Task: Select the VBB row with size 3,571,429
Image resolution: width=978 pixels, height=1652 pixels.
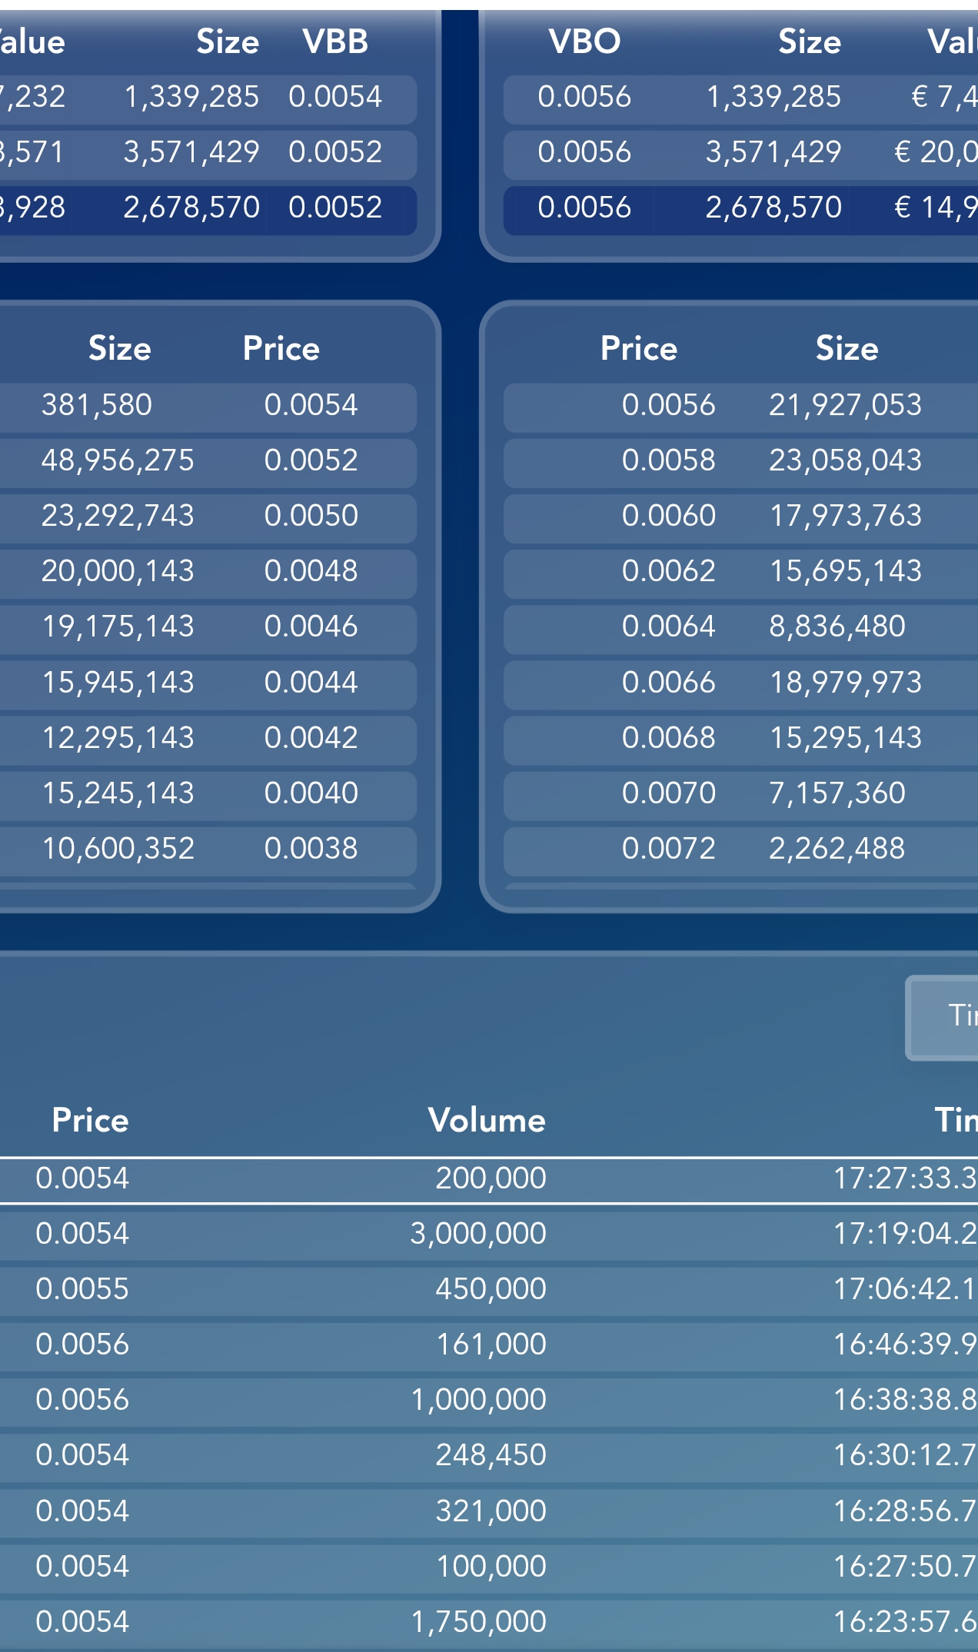Action: tap(208, 153)
